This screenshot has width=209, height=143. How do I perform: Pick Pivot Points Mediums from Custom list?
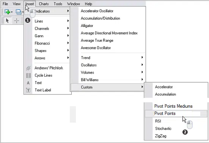(173, 106)
